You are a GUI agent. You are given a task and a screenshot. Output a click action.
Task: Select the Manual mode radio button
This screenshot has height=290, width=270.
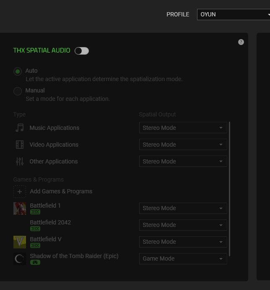(x=18, y=91)
